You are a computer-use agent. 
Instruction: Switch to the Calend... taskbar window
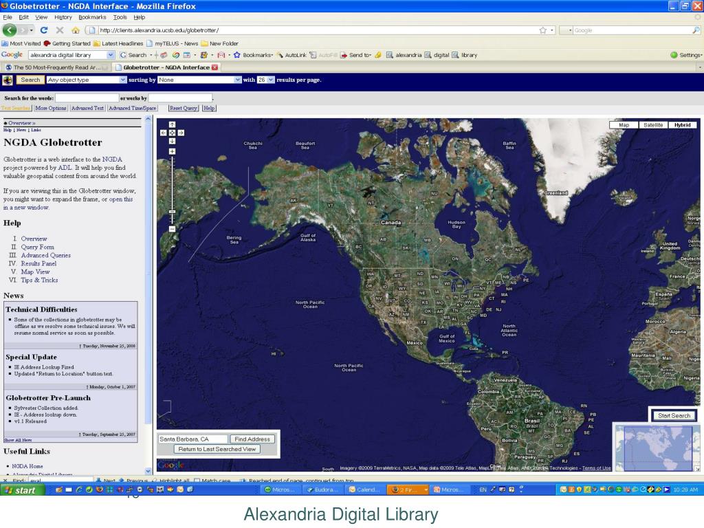364,489
